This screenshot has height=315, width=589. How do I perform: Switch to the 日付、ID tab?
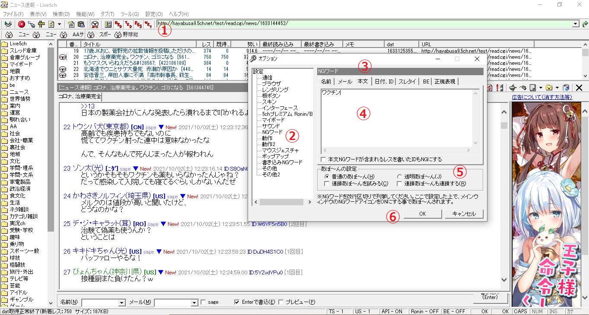point(384,81)
